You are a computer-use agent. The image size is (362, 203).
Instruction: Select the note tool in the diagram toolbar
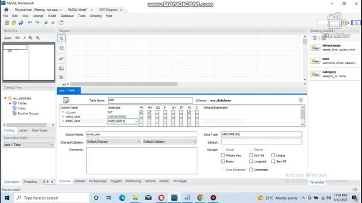pos(62,77)
